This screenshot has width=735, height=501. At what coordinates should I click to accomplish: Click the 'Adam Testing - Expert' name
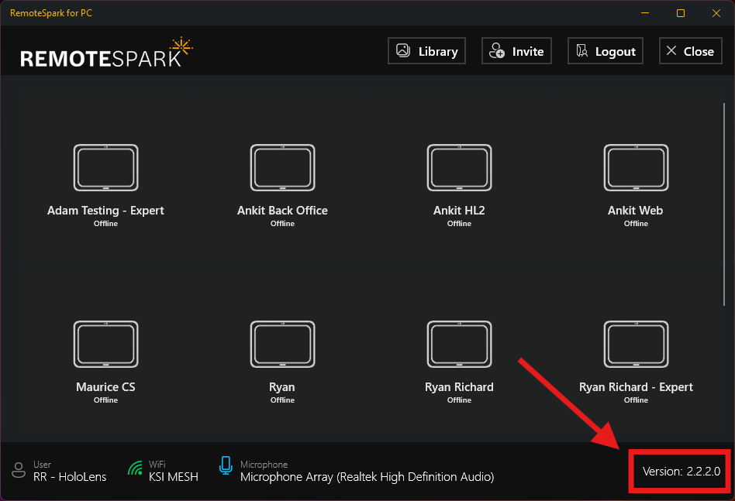tap(105, 211)
